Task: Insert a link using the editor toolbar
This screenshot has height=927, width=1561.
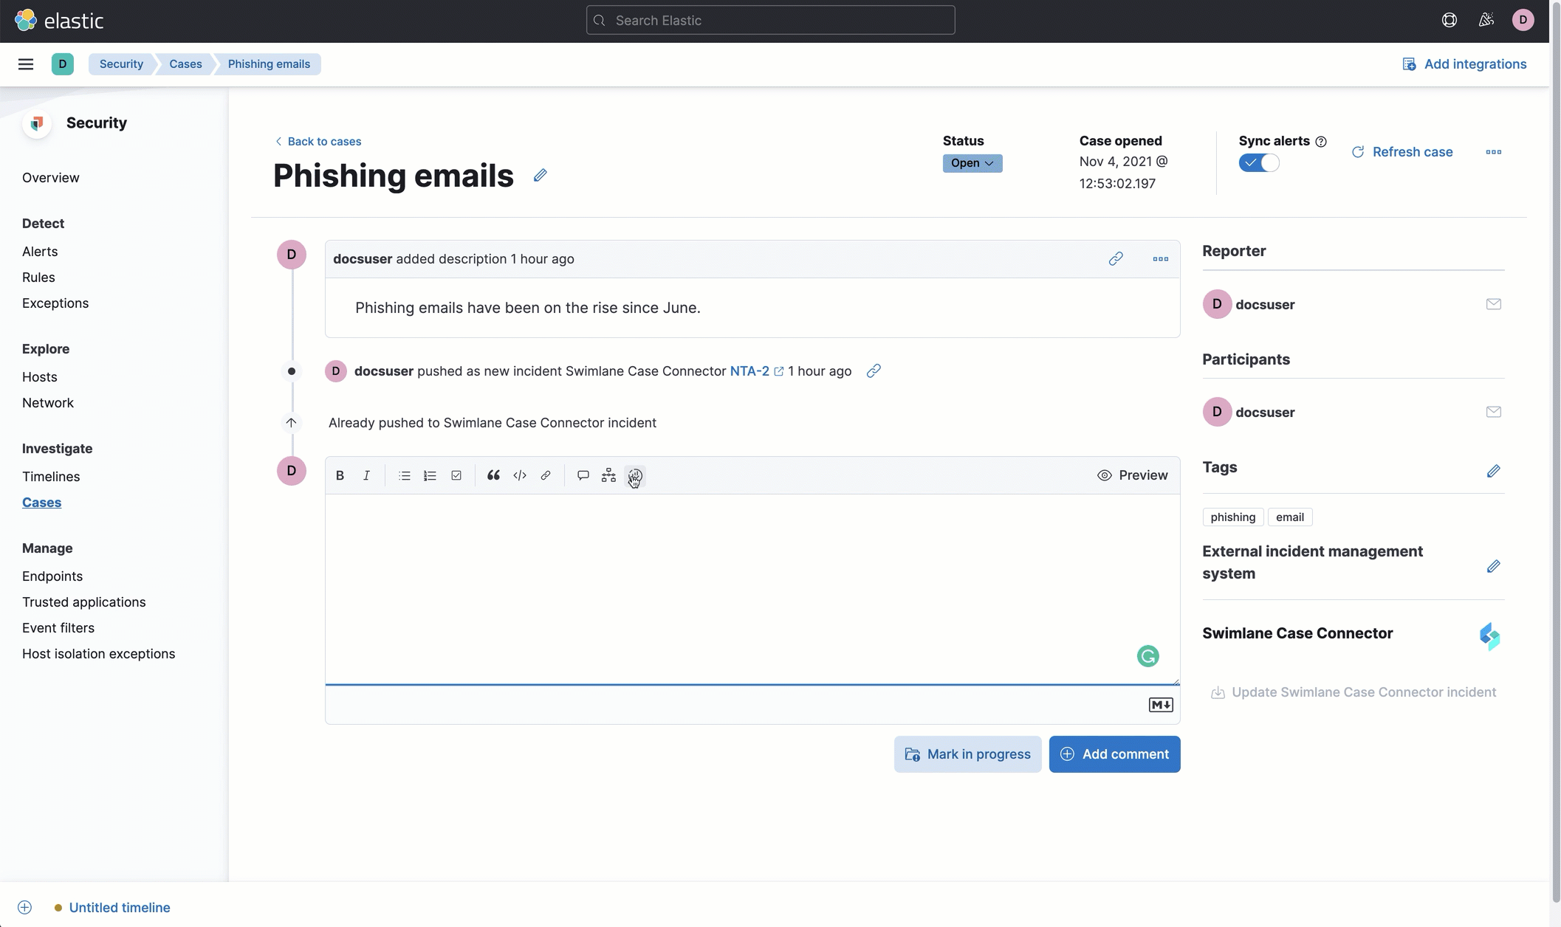Action: tap(546, 475)
